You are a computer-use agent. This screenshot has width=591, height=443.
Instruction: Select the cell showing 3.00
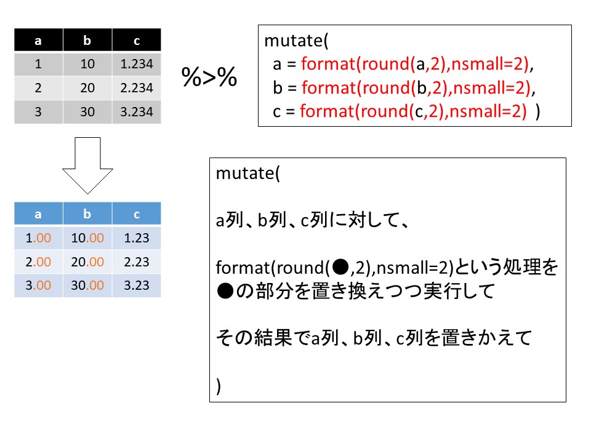(x=38, y=285)
